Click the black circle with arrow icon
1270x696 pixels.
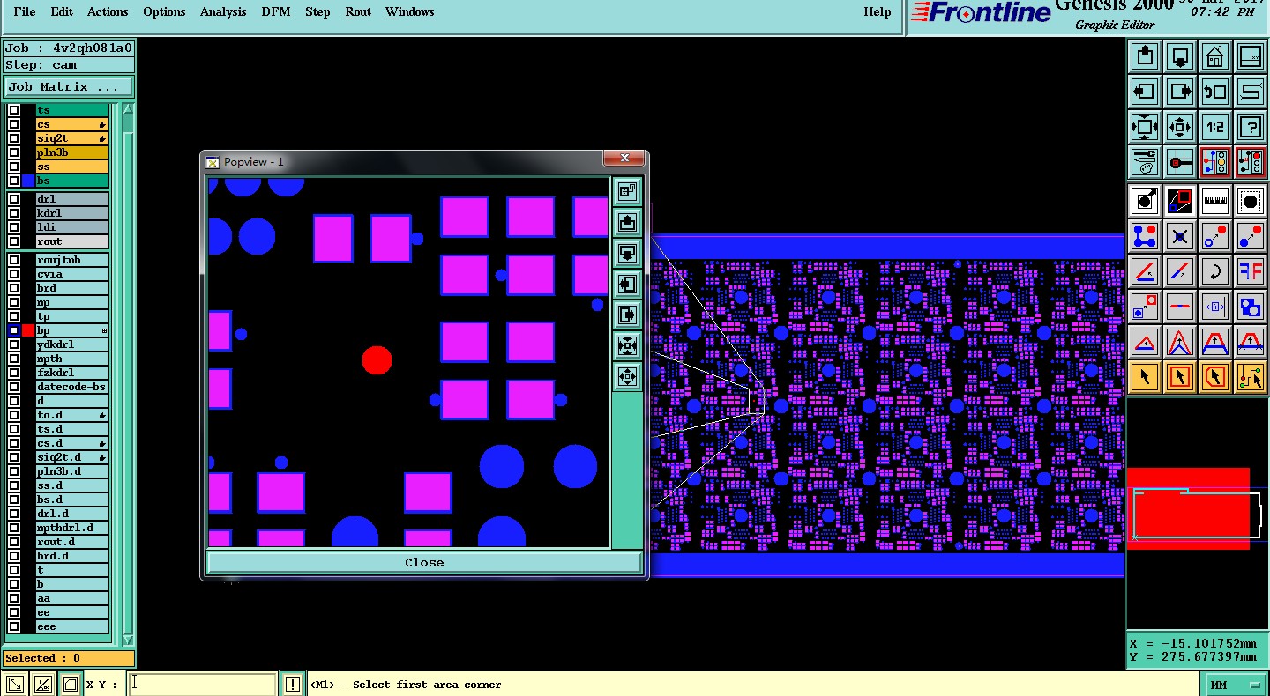(1145, 201)
